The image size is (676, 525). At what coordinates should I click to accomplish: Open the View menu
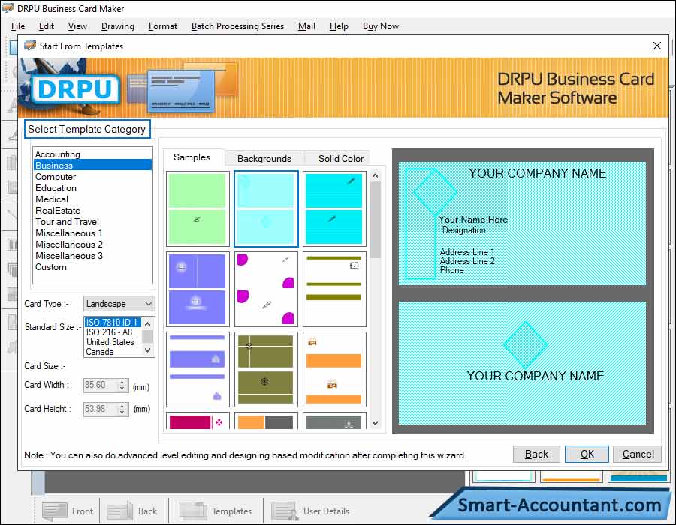pyautogui.click(x=77, y=26)
